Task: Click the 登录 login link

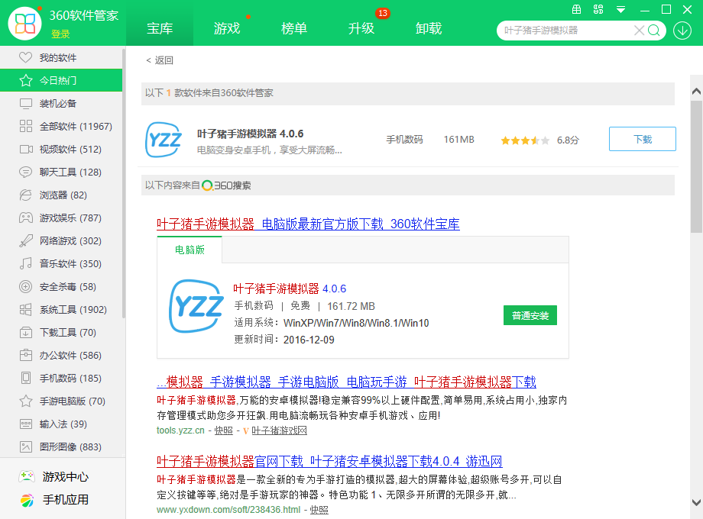Action: [x=60, y=34]
